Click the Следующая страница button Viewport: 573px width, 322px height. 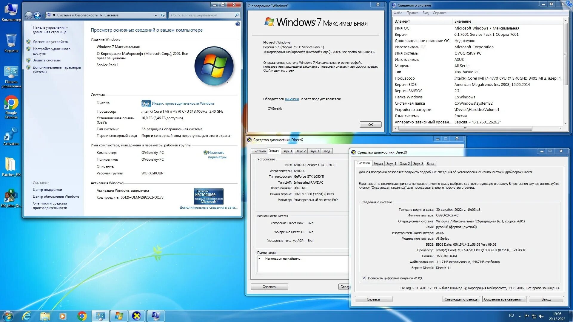pyautogui.click(x=461, y=299)
